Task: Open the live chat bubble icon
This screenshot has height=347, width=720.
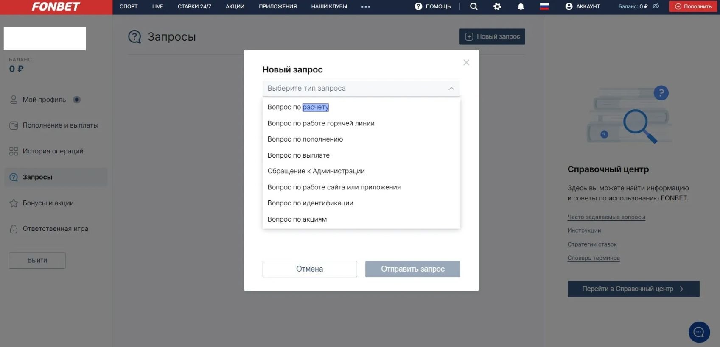Action: (x=699, y=332)
